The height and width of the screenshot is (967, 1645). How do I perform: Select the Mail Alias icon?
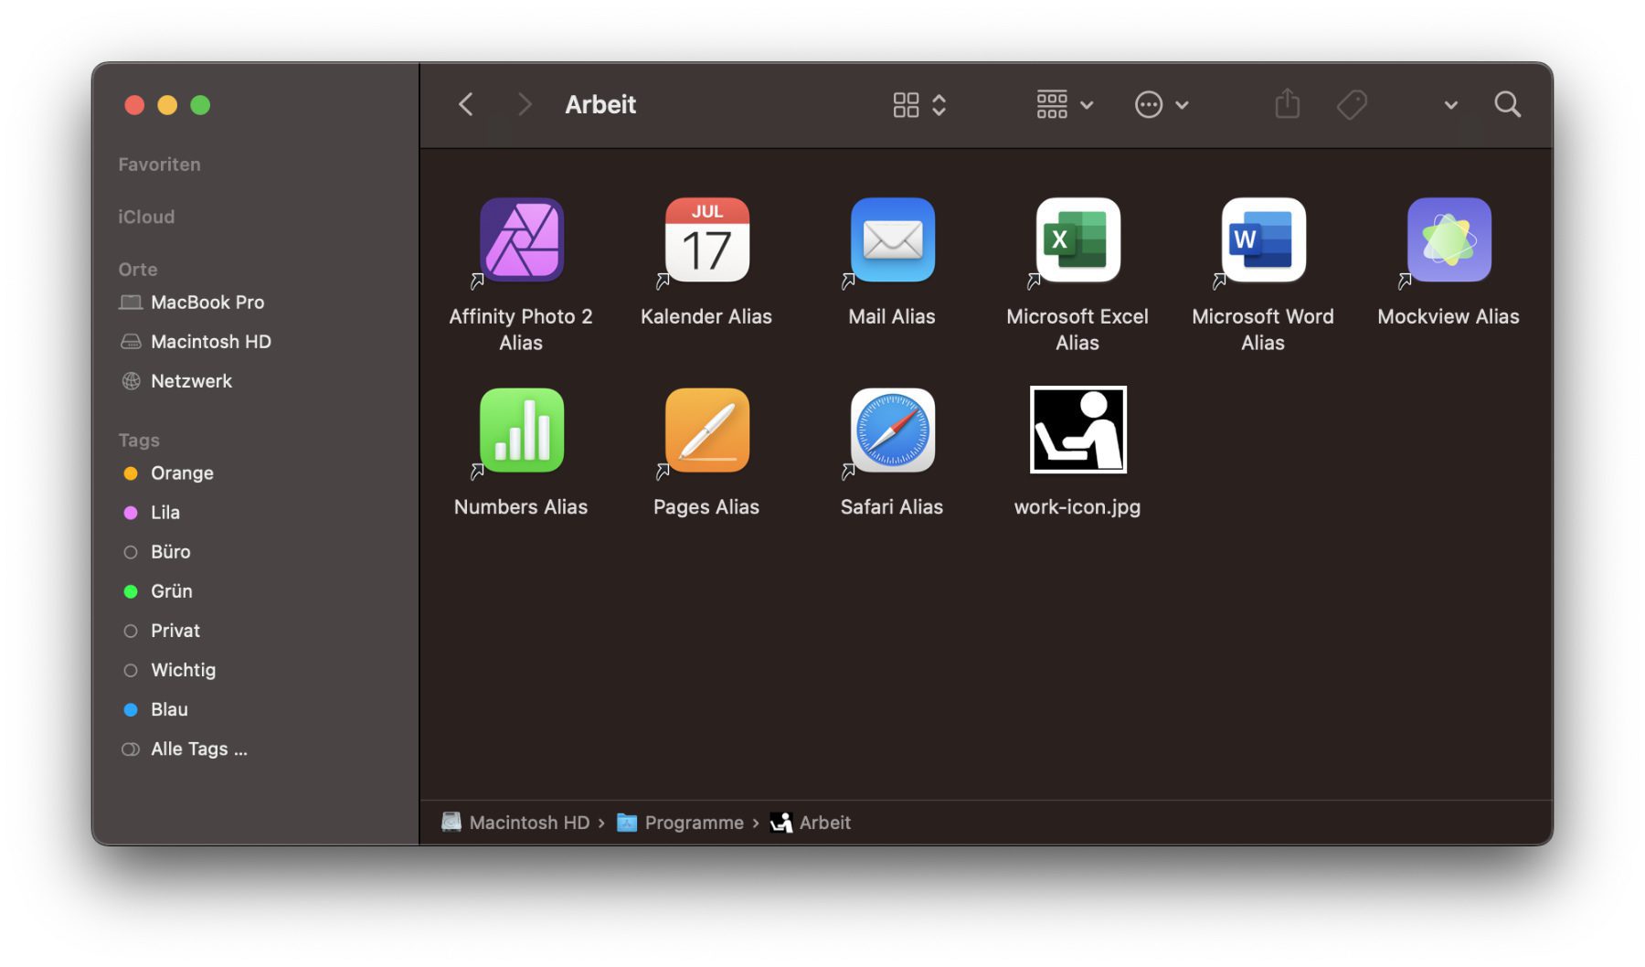pyautogui.click(x=892, y=240)
